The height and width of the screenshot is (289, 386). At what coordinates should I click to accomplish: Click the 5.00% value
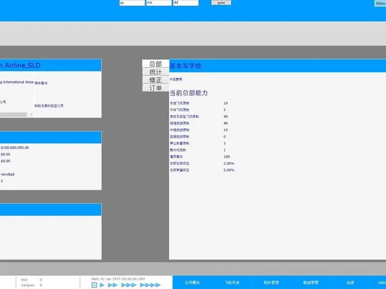[x=229, y=170]
